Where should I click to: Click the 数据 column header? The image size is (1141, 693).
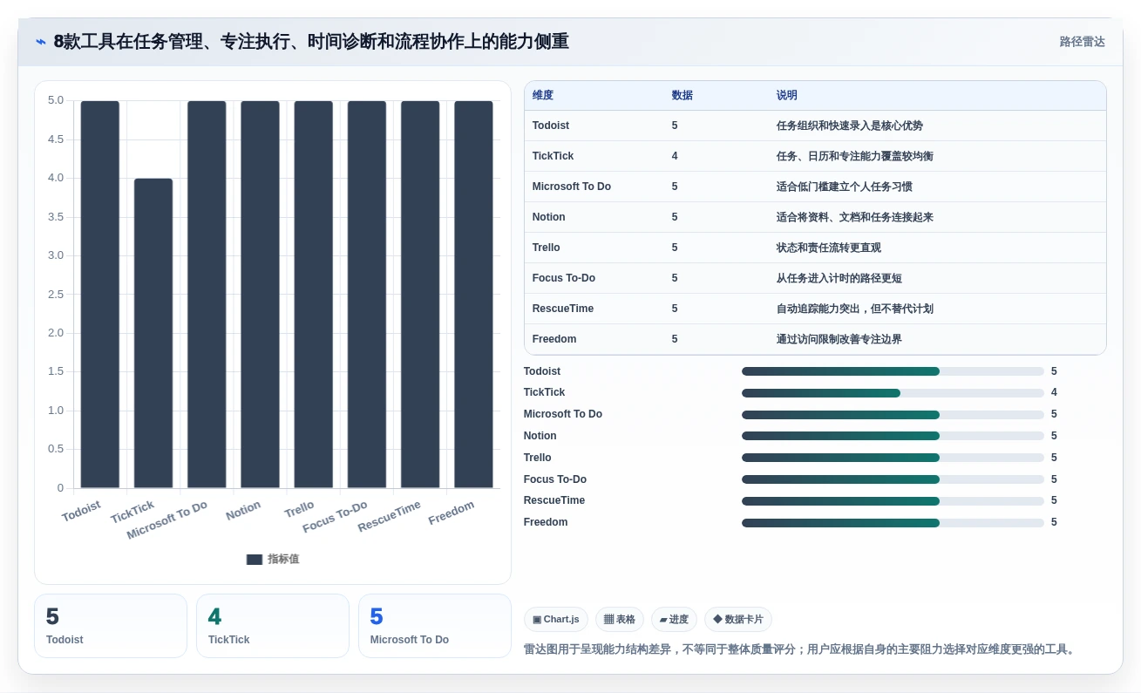tap(683, 96)
